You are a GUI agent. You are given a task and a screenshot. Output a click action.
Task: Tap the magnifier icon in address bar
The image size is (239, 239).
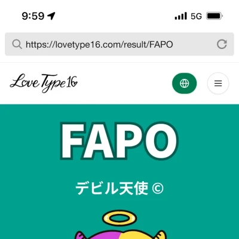(17, 44)
